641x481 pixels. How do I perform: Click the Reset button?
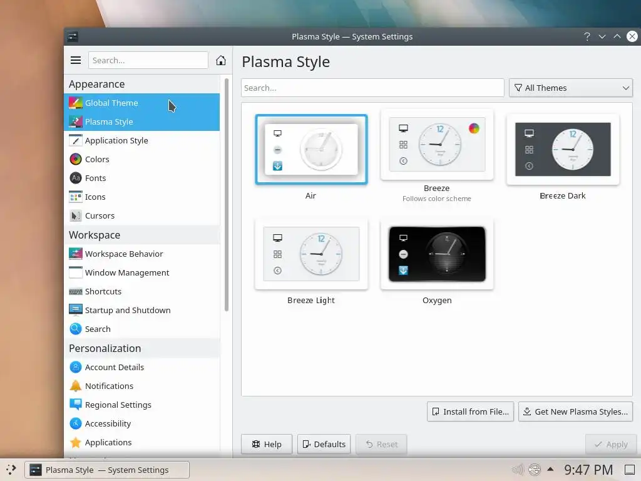click(381, 444)
